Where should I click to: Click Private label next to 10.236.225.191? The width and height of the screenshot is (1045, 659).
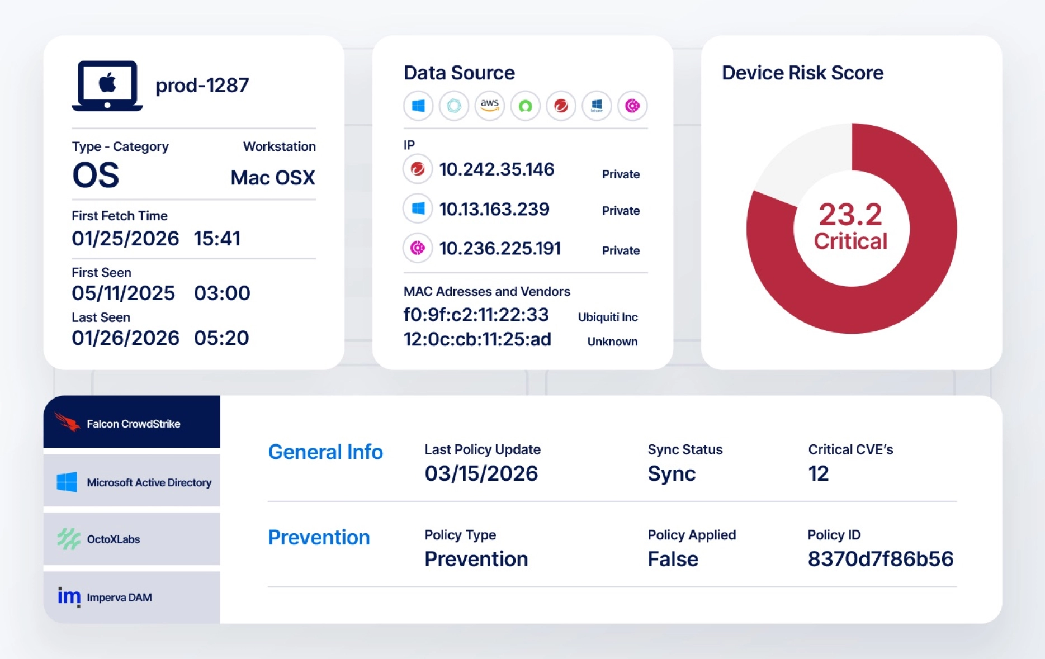621,250
